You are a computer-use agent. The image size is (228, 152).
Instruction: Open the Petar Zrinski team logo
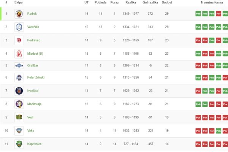point(19,78)
